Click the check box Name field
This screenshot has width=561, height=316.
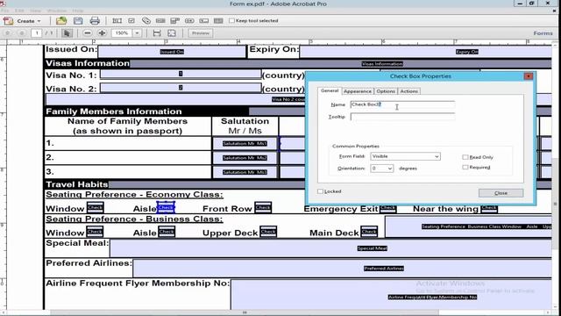(402, 104)
